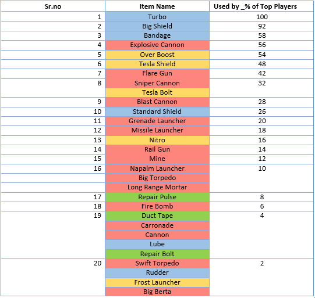The width and height of the screenshot is (315, 298).
Task: Click the Repair Pulse green cell
Action: (x=157, y=197)
